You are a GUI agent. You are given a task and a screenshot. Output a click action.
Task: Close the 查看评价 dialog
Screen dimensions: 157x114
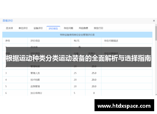pos(154,21)
